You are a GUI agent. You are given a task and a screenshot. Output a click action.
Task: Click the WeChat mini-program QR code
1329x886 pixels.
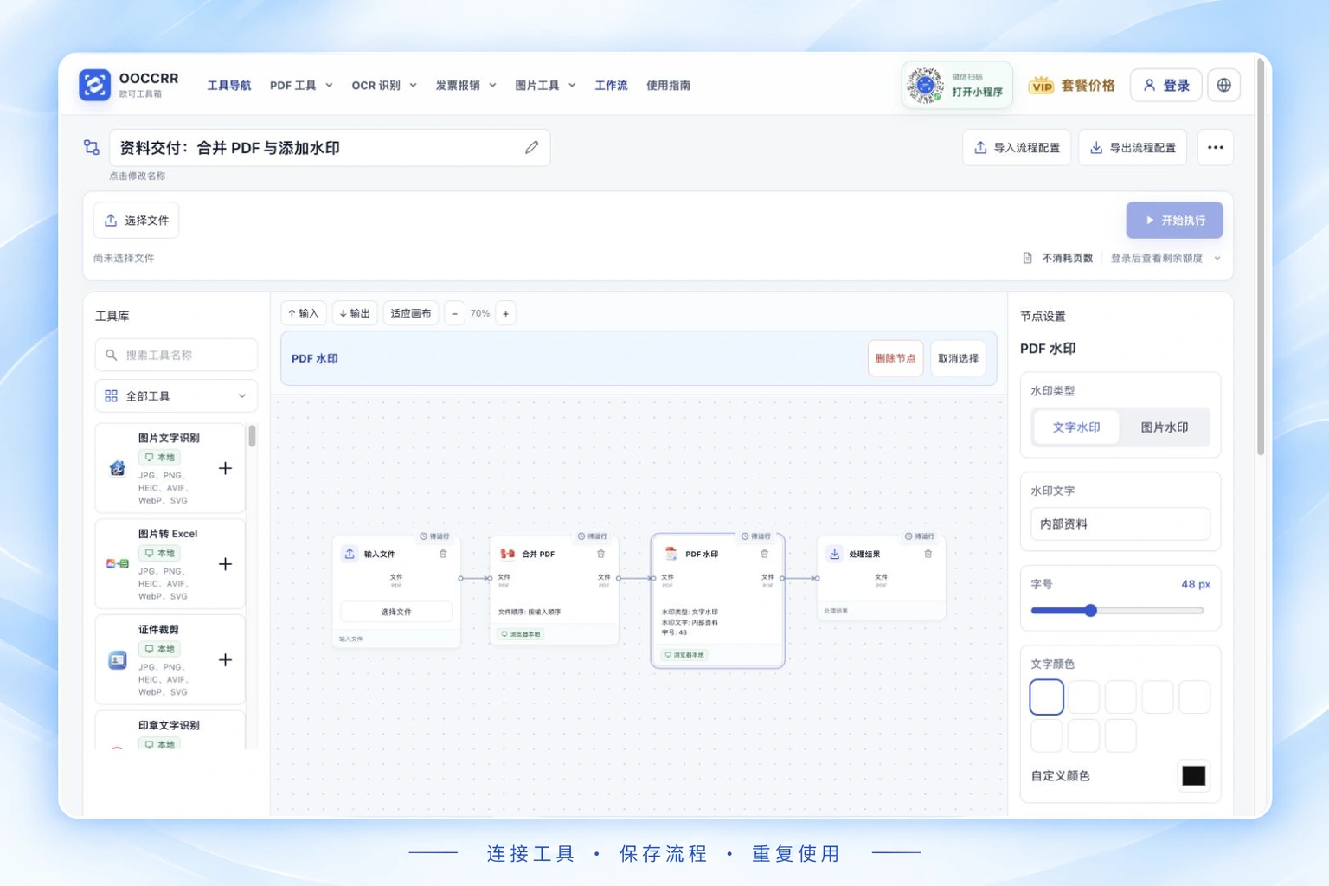click(925, 85)
